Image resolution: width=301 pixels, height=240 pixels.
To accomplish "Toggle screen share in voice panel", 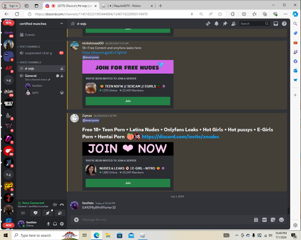I will tap(36, 213).
